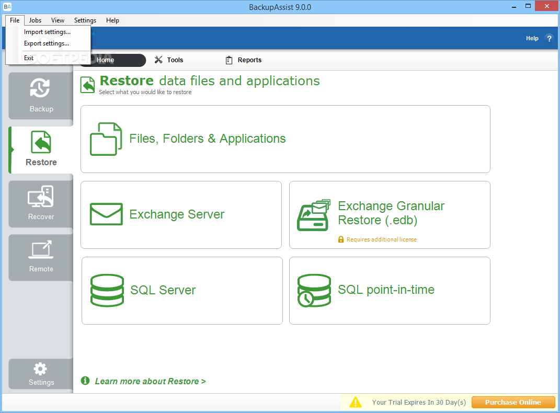Switch to the Reports tab

[244, 60]
